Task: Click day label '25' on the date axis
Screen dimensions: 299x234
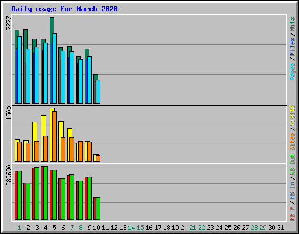Action: tap(228, 228)
